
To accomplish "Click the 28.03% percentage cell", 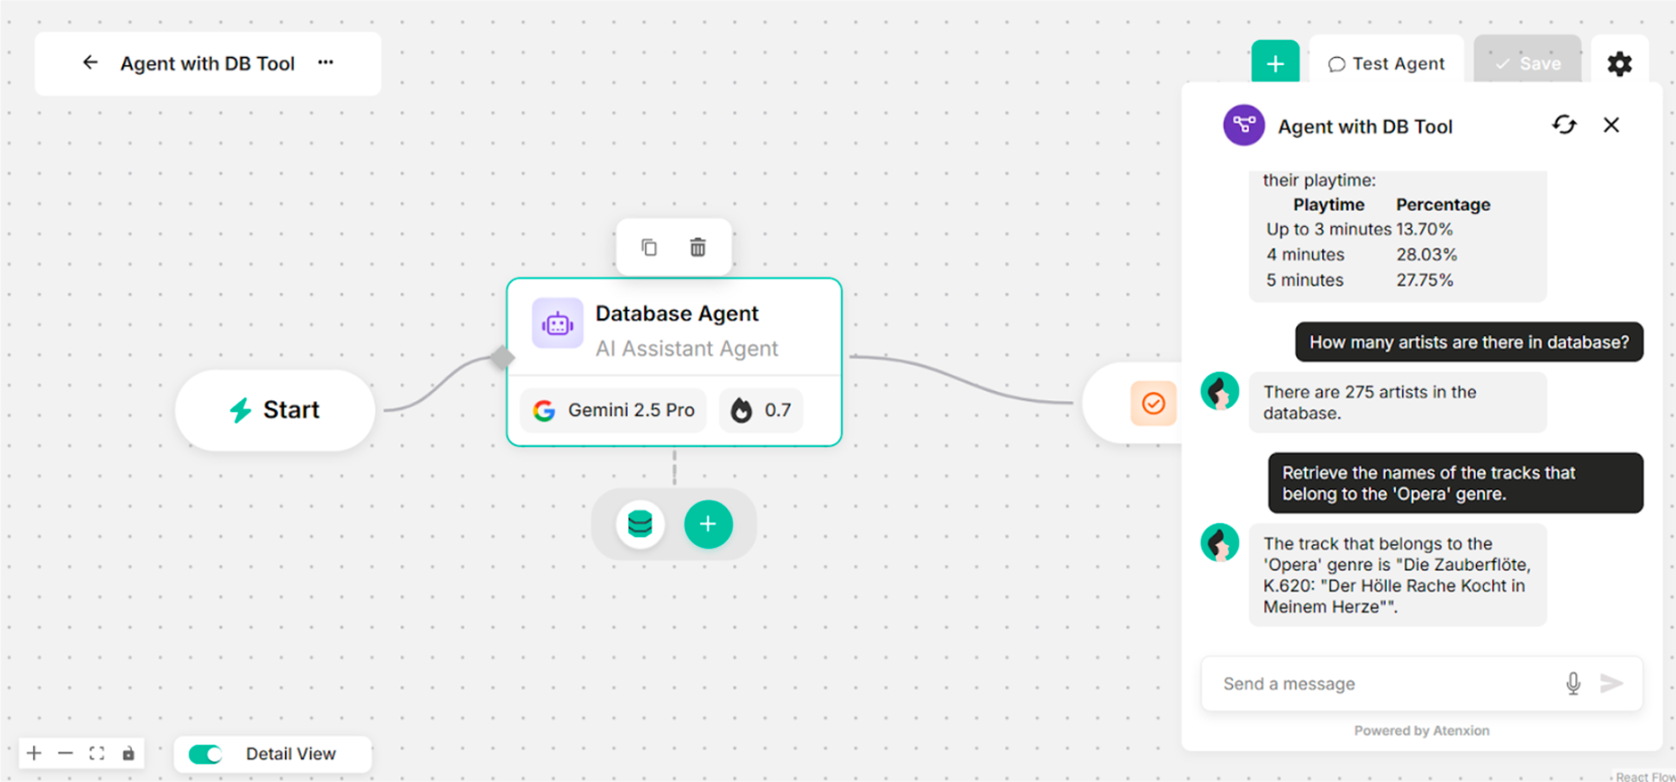I will [x=1426, y=255].
